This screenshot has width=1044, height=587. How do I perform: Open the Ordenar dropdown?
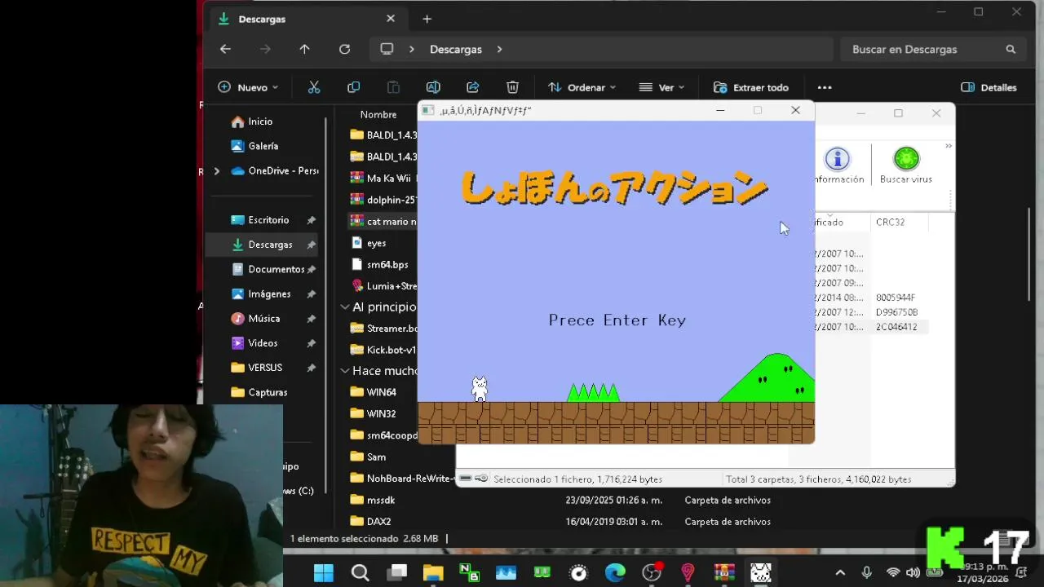tap(582, 87)
